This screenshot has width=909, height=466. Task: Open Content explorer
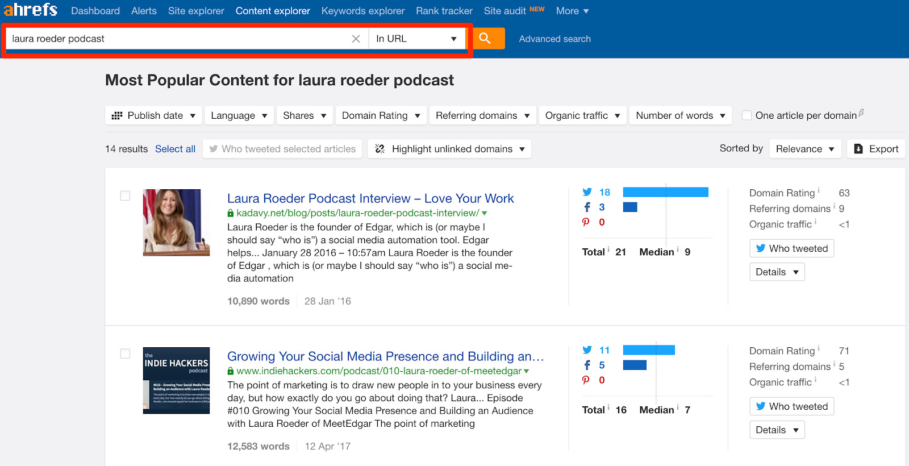[273, 11]
